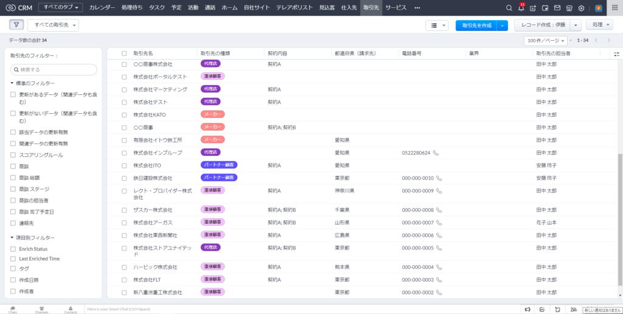
Task: Click the table vertical scrollbar
Action: [x=621, y=220]
